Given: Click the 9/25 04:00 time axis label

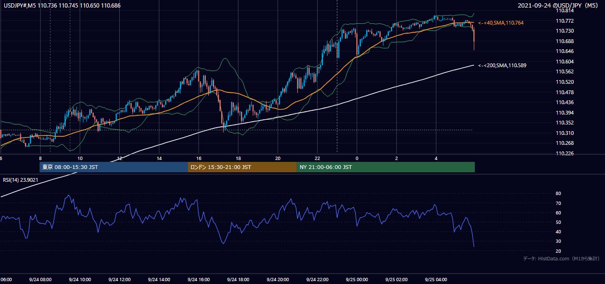Looking at the screenshot, I should (x=436, y=280).
